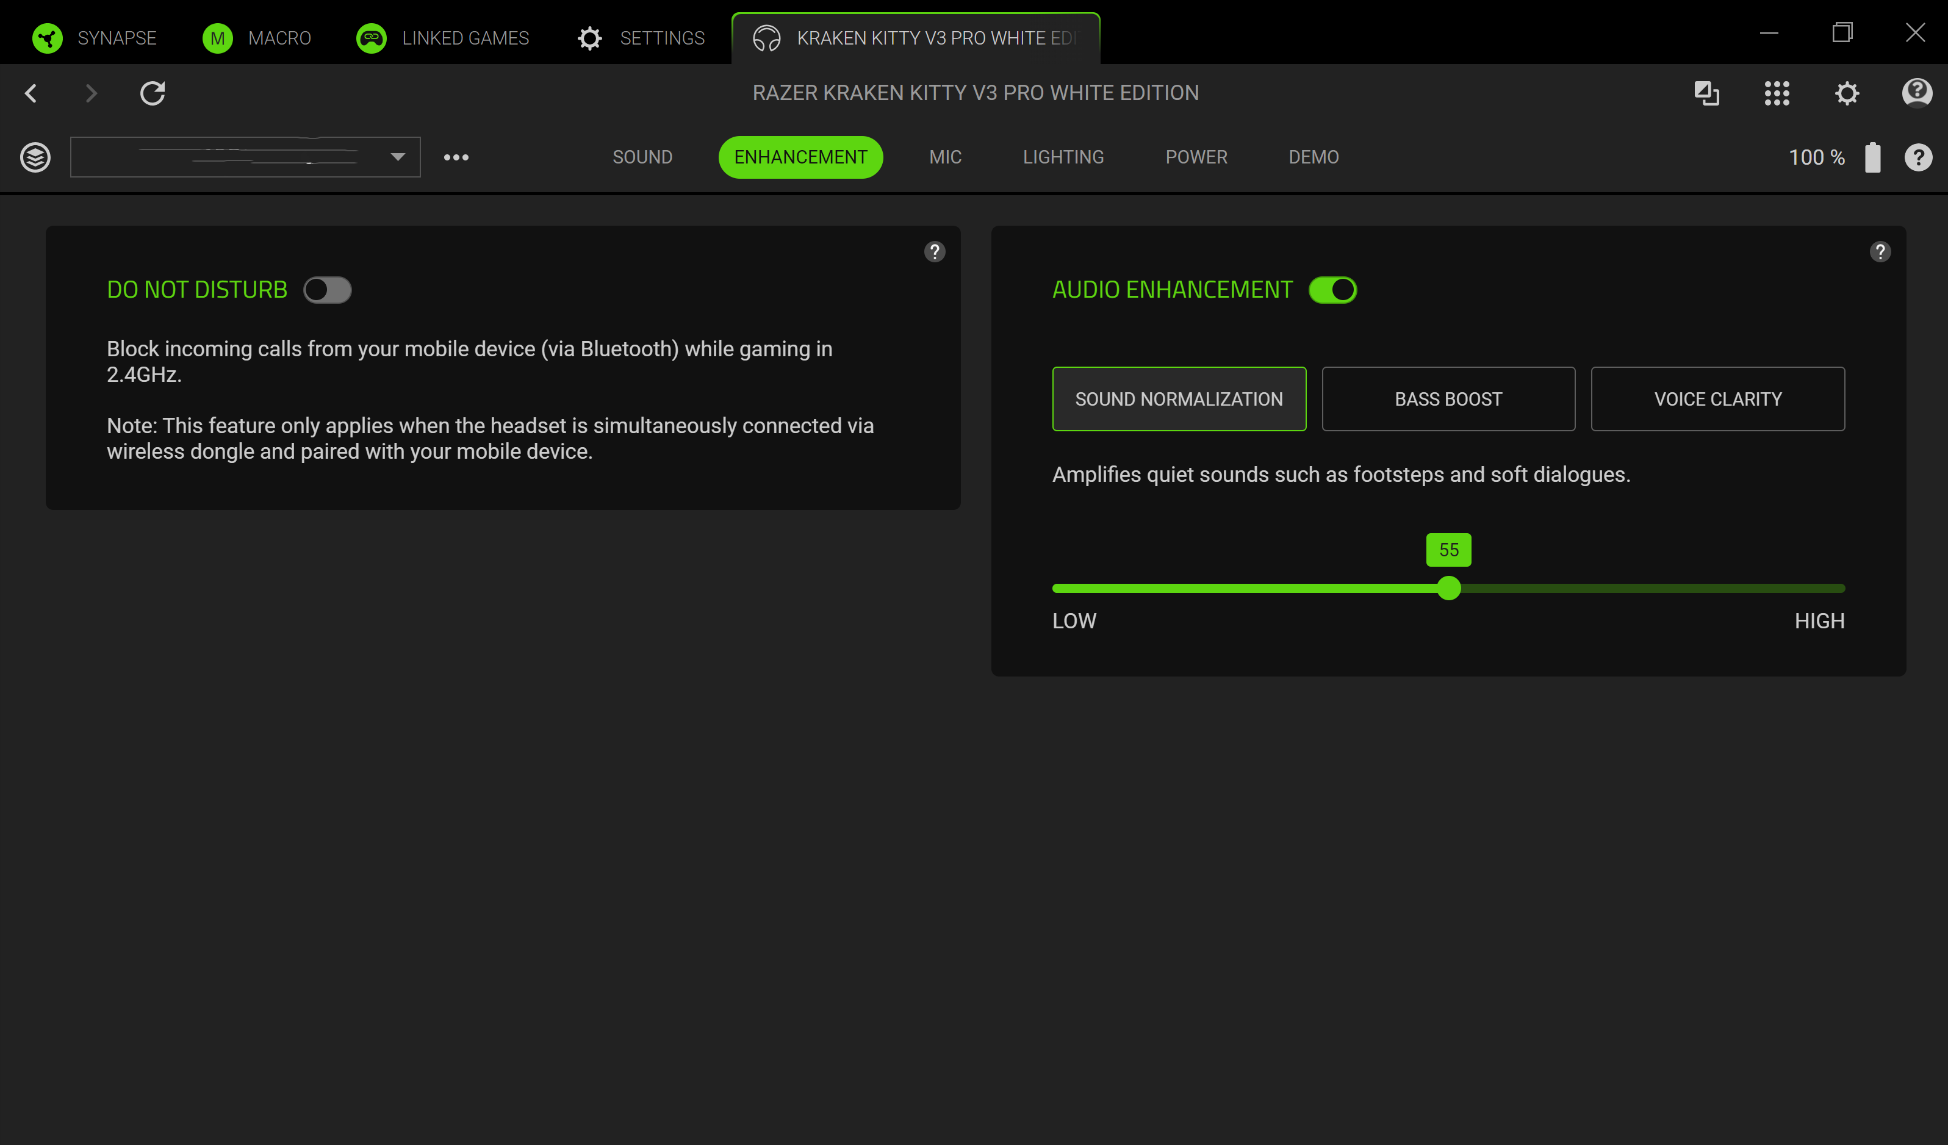1948x1145 pixels.
Task: Open the Settings tab
Action: pos(641,38)
